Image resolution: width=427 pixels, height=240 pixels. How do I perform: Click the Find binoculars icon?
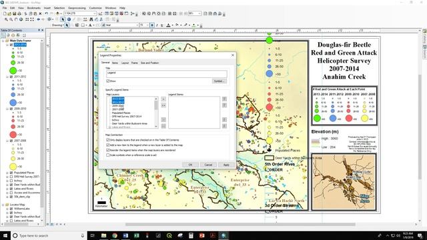[x=91, y=19]
